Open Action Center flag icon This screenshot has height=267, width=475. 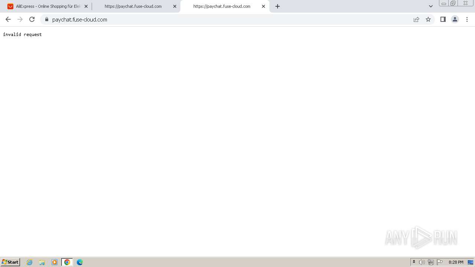point(440,262)
